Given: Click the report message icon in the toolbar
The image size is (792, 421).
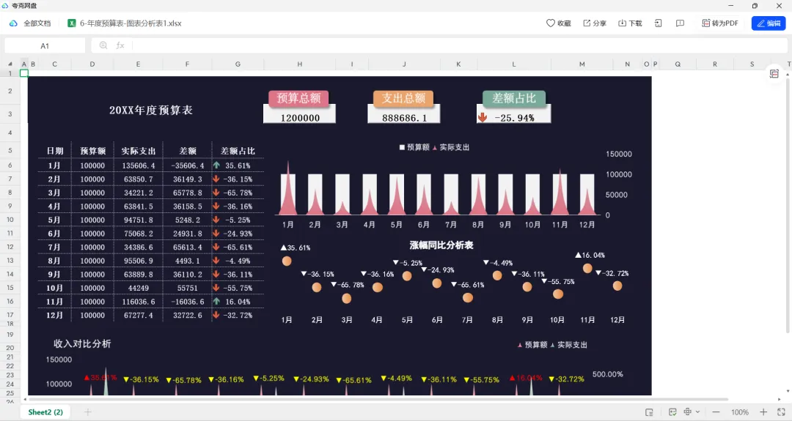Looking at the screenshot, I should tap(680, 23).
